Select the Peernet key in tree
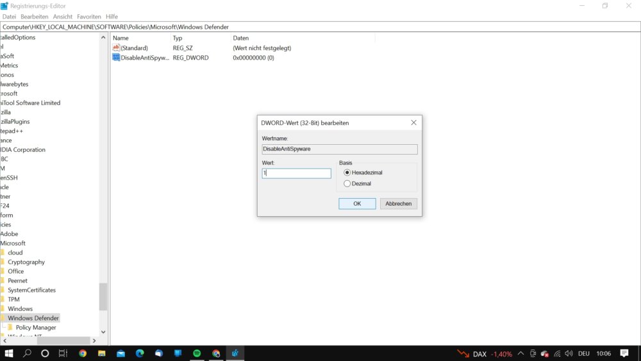 pos(17,281)
